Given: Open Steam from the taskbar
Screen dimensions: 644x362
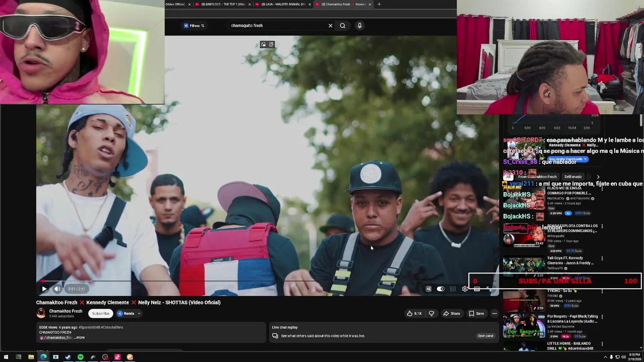Looking at the screenshot, I should point(68,357).
